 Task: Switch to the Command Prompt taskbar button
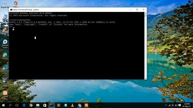click(x=52, y=105)
